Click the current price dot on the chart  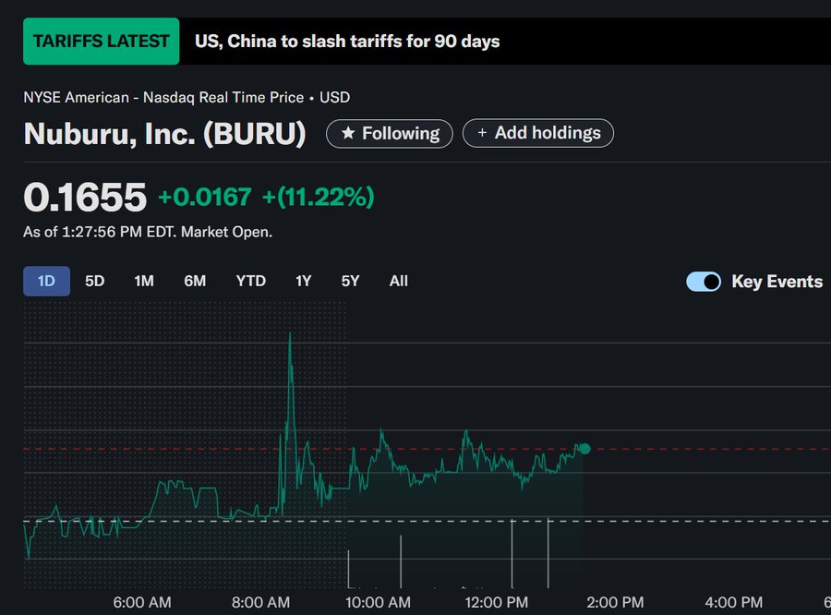coord(584,449)
